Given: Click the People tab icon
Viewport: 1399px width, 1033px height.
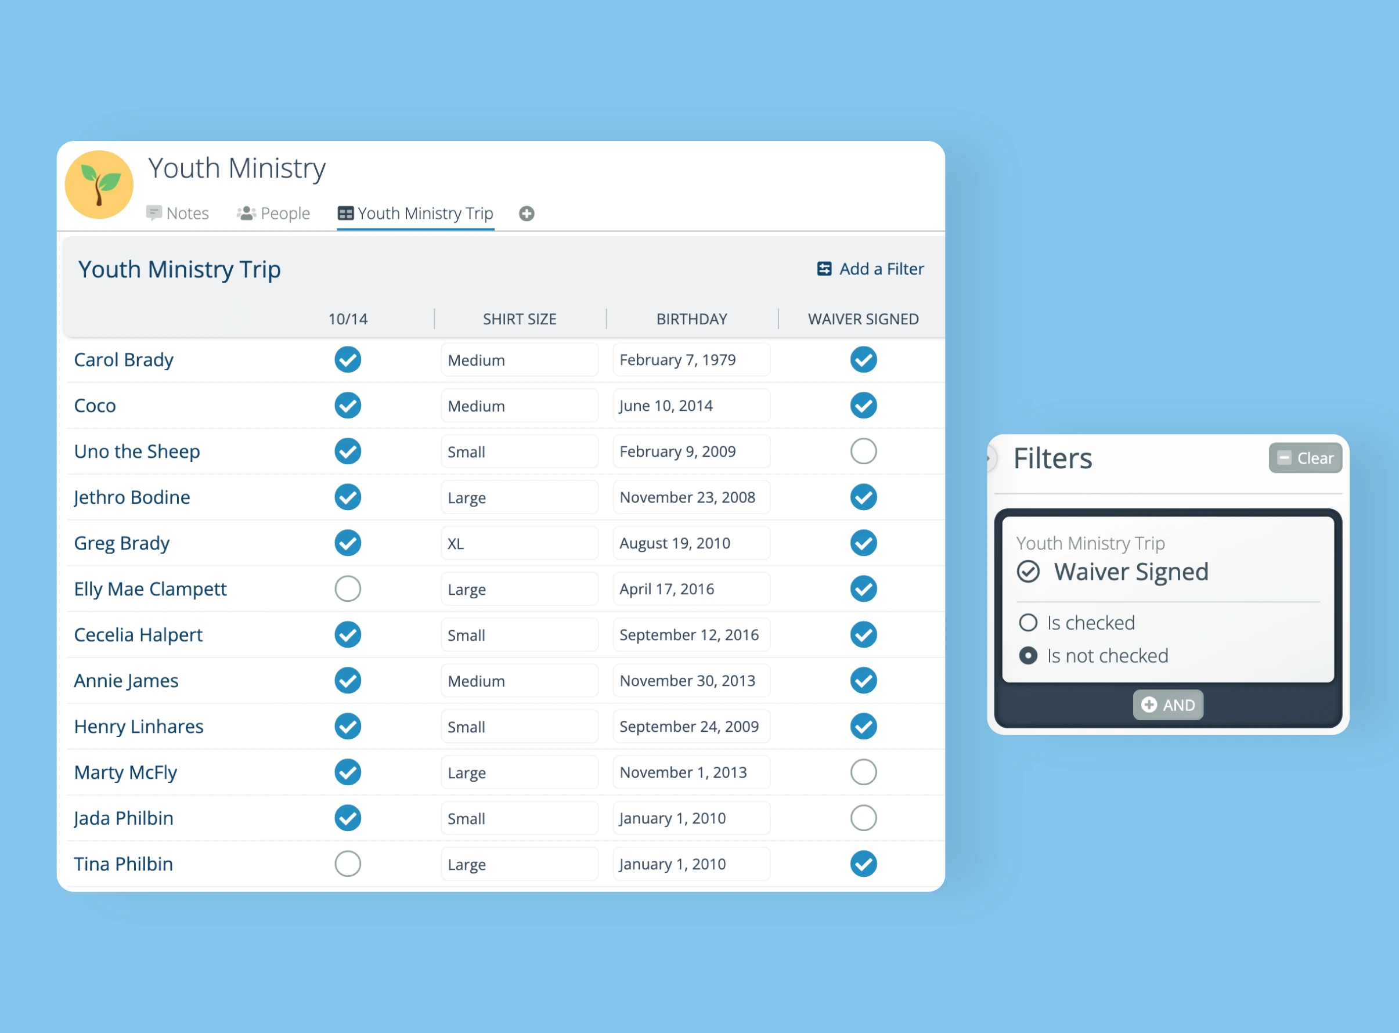Looking at the screenshot, I should tap(244, 213).
